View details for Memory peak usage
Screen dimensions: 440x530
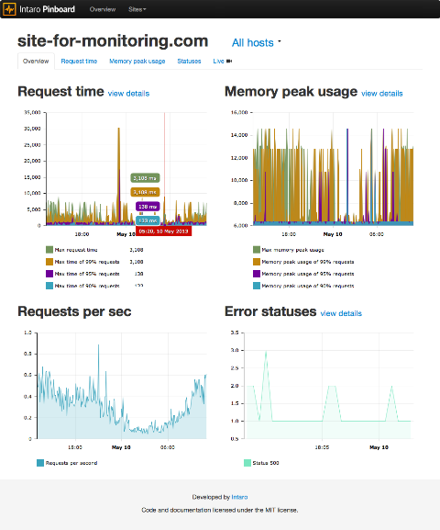[x=382, y=94]
